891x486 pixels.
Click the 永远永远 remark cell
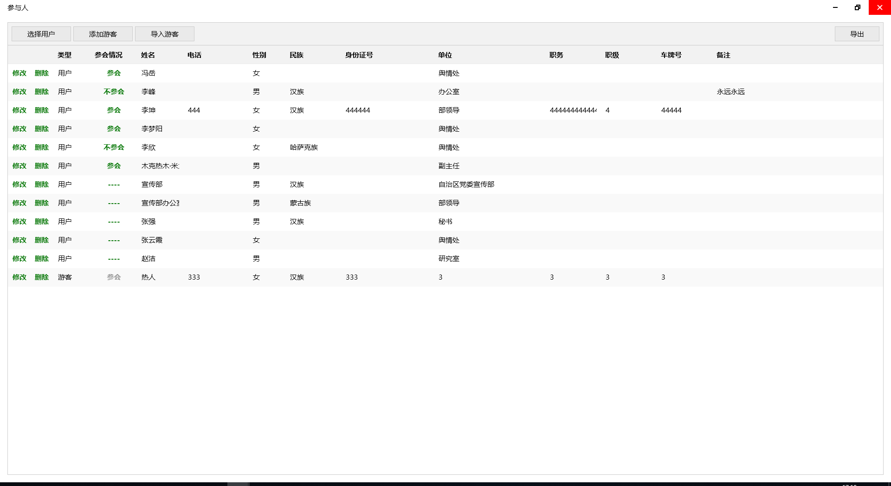coord(730,92)
